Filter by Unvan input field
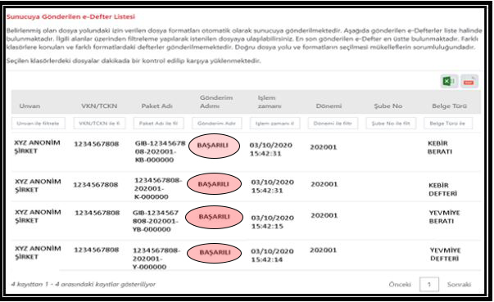494x302 pixels. tap(39, 124)
